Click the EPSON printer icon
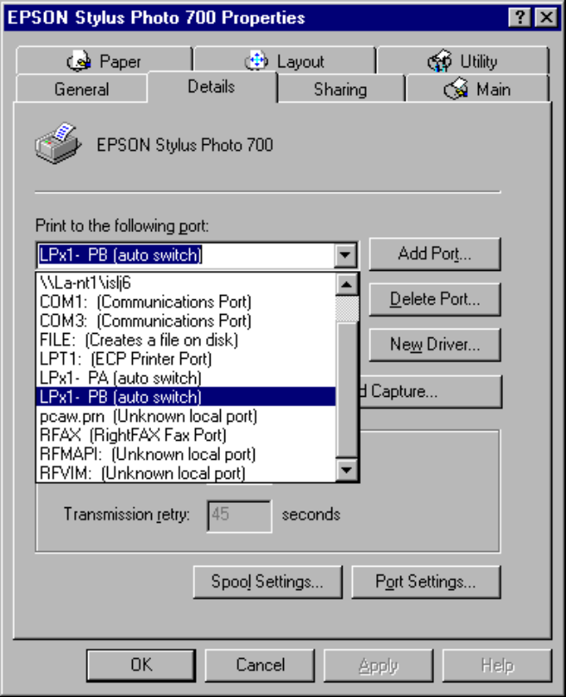 pos(58,143)
